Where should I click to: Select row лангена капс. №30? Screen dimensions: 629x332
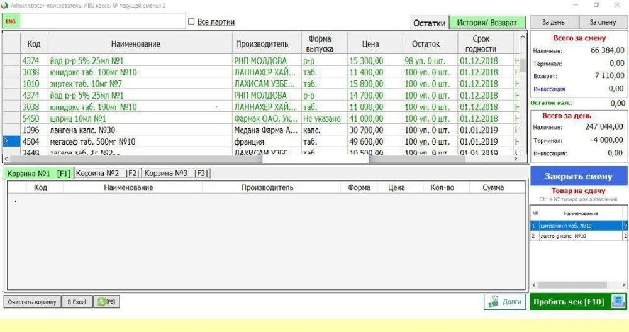coord(261,130)
